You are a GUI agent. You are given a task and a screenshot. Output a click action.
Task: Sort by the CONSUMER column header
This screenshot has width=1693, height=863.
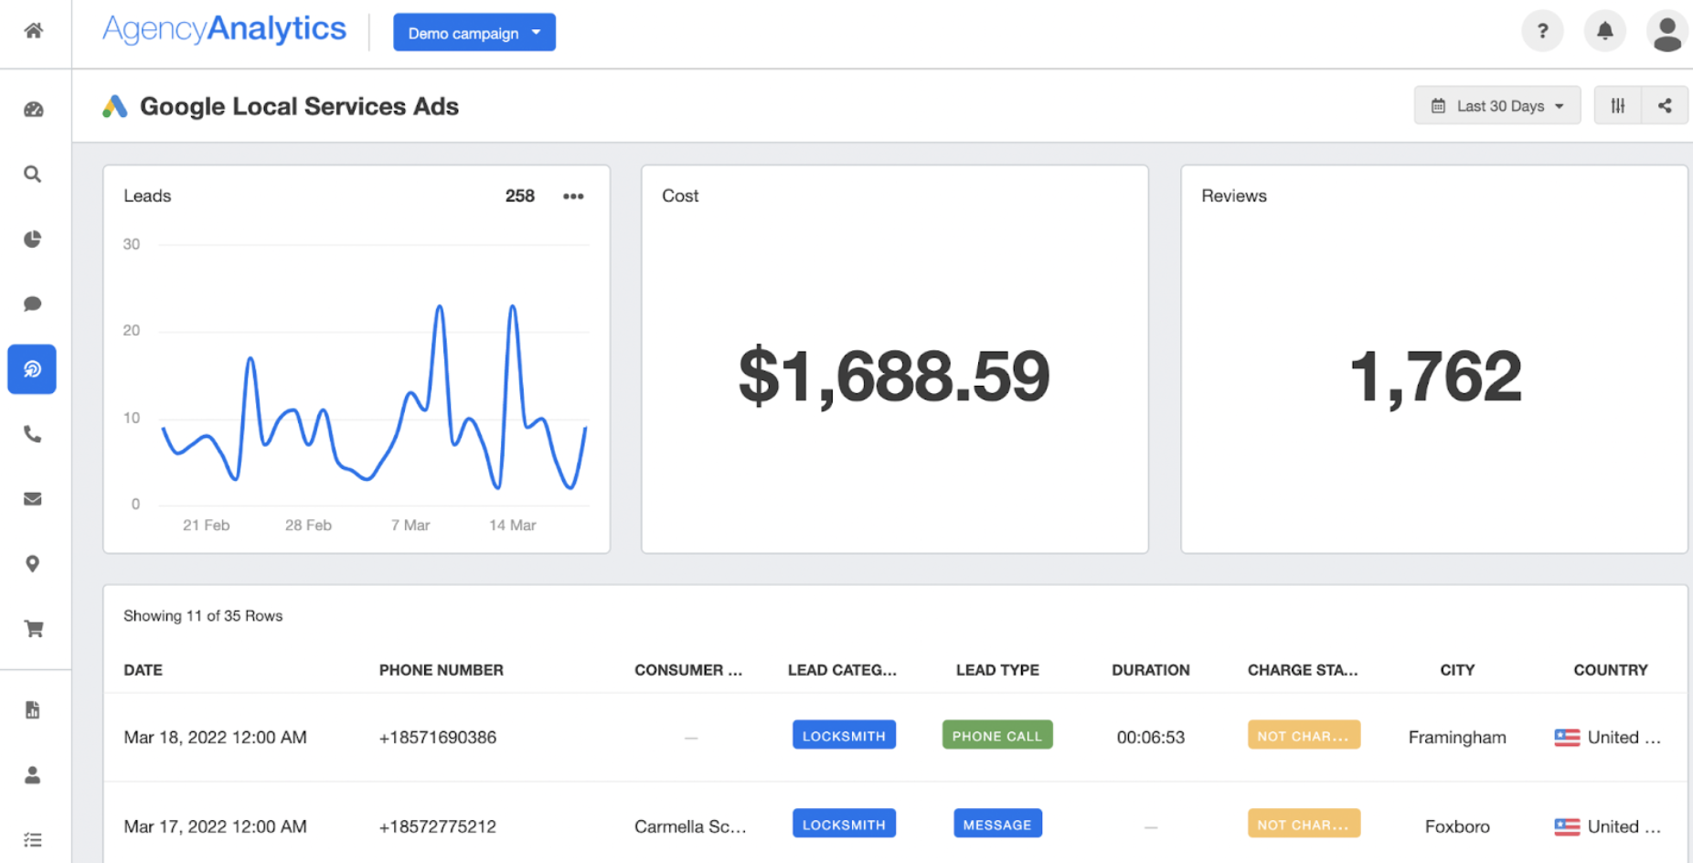(x=688, y=670)
